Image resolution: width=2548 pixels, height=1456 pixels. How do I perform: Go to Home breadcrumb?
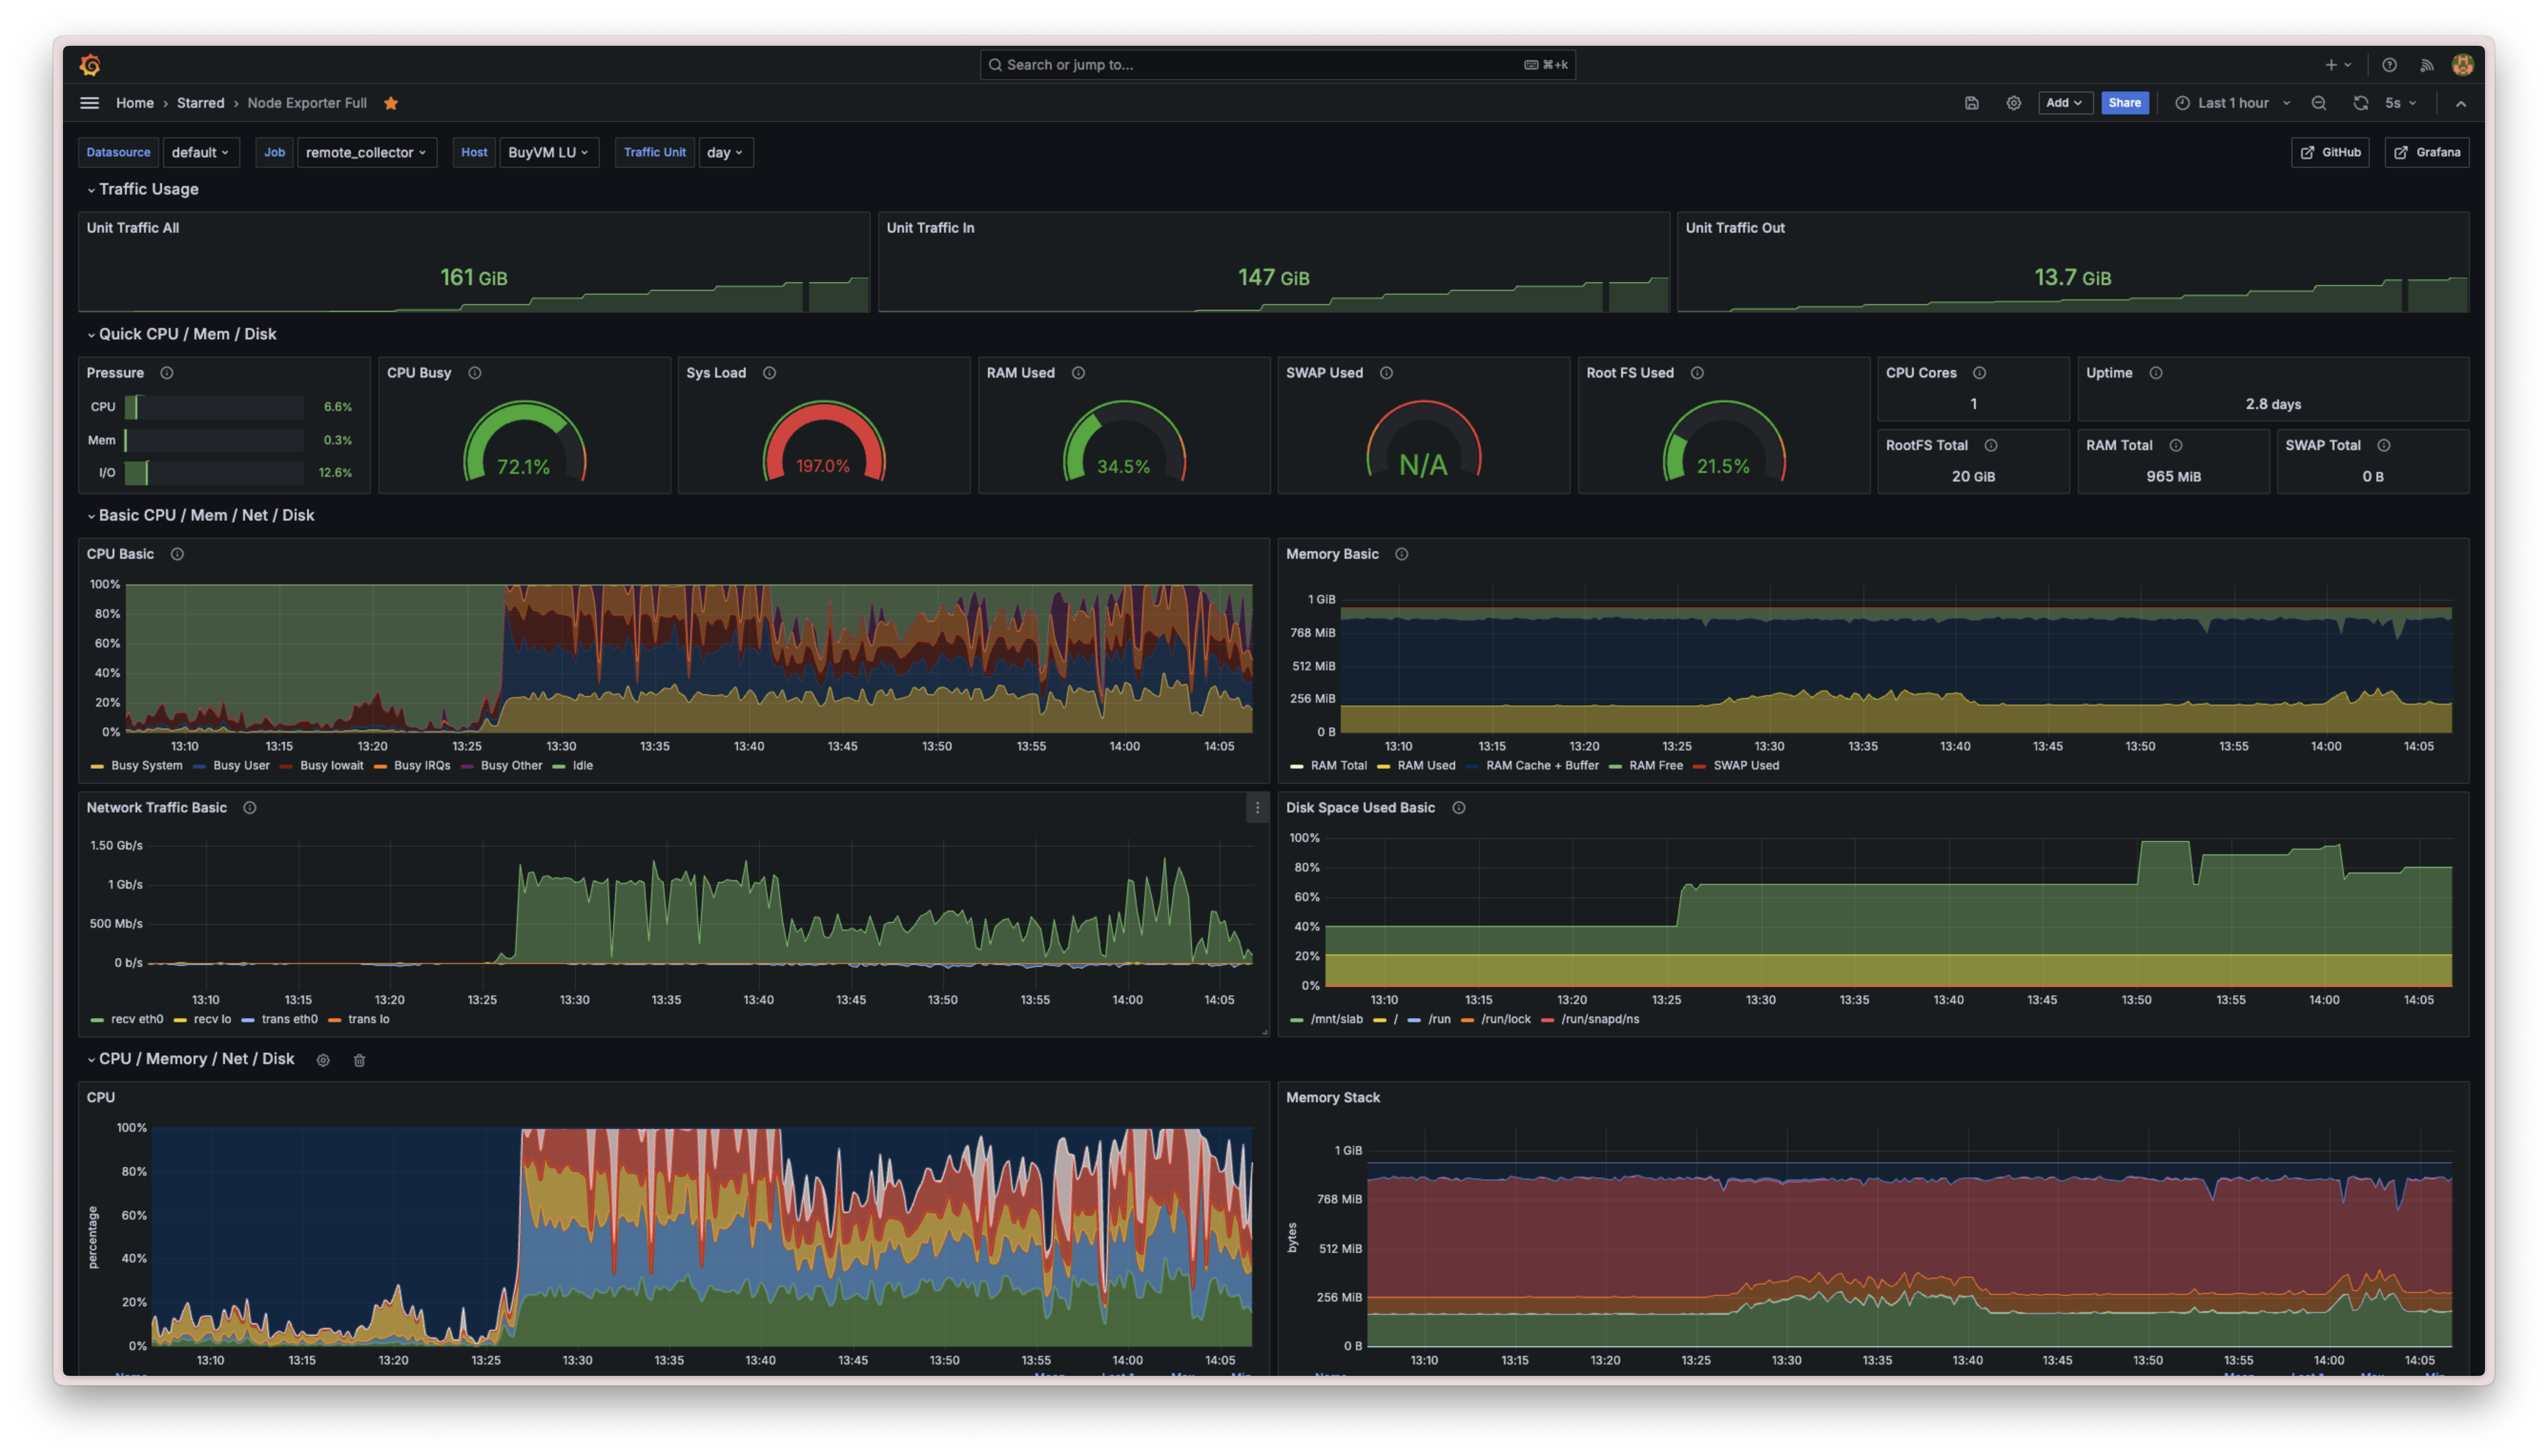coord(134,103)
